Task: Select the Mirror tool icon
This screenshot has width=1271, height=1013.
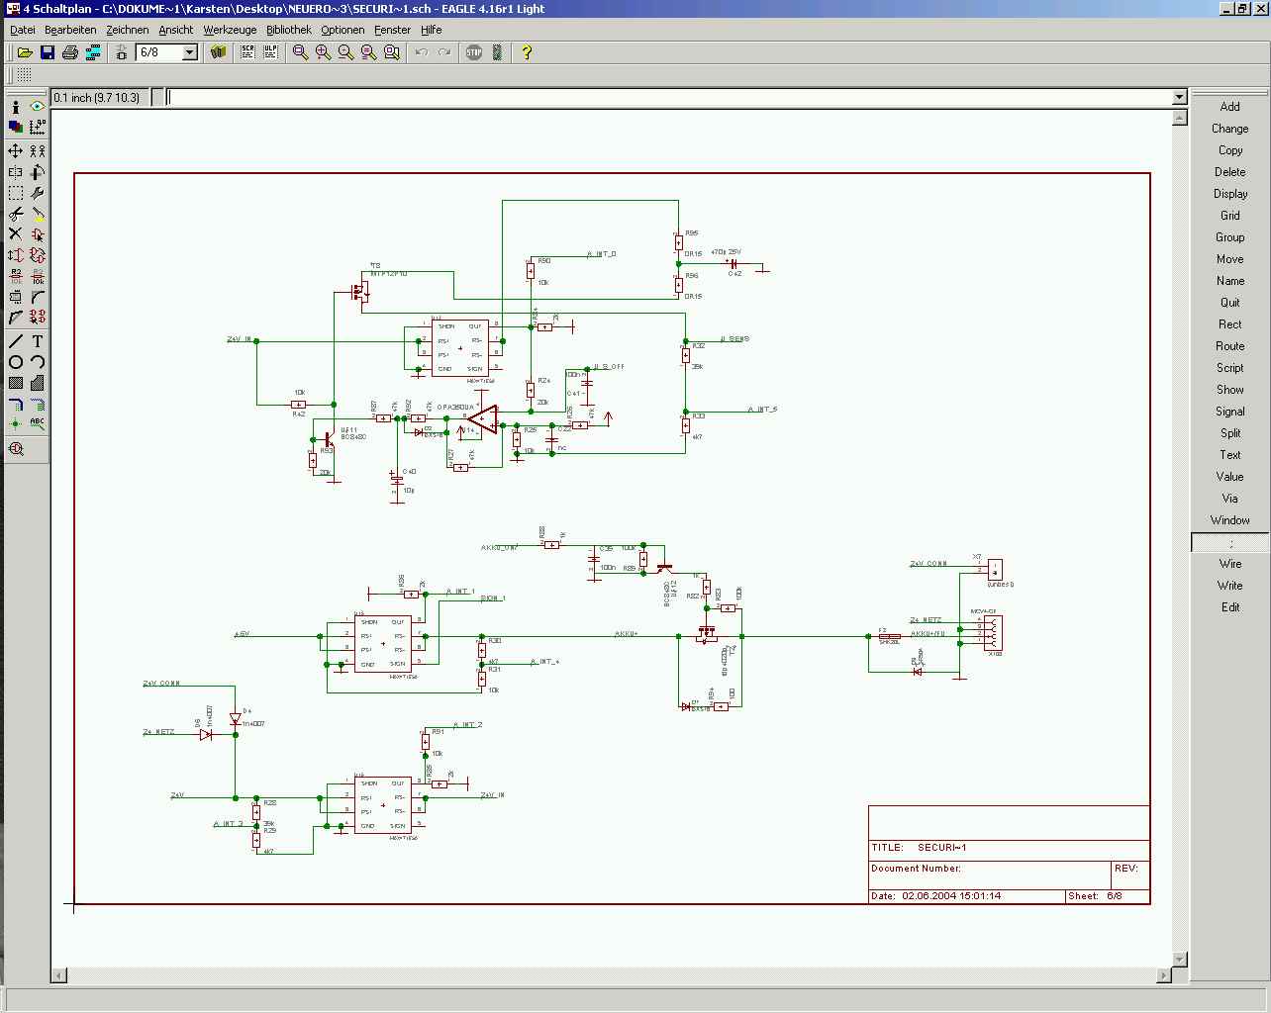Action: (x=16, y=172)
